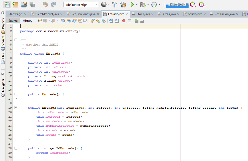This screenshot has width=248, height=161.
Task: Collapse the @author comment block fold
Action: tap(16, 40)
